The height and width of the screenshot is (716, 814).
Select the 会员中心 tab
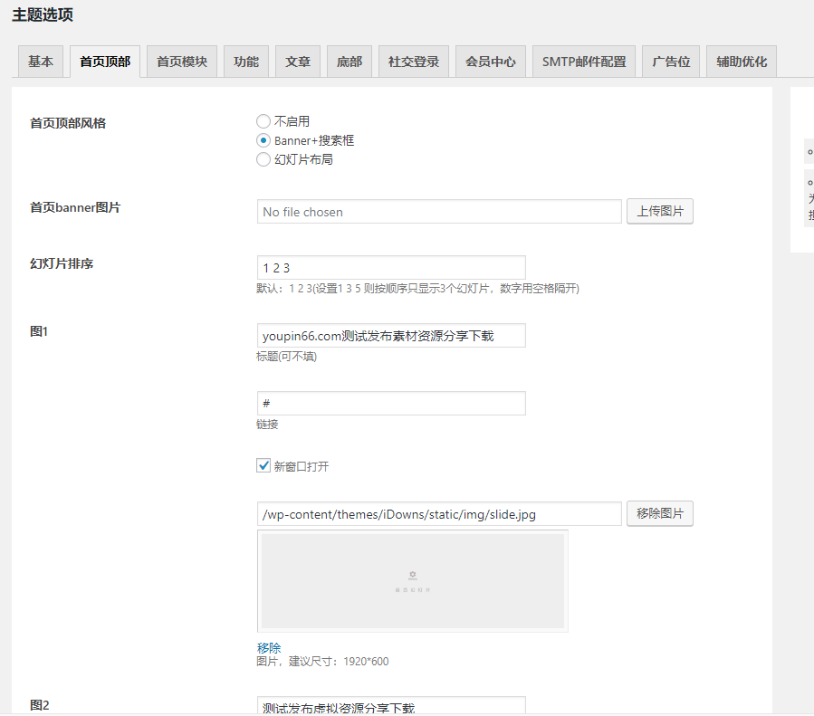[490, 61]
